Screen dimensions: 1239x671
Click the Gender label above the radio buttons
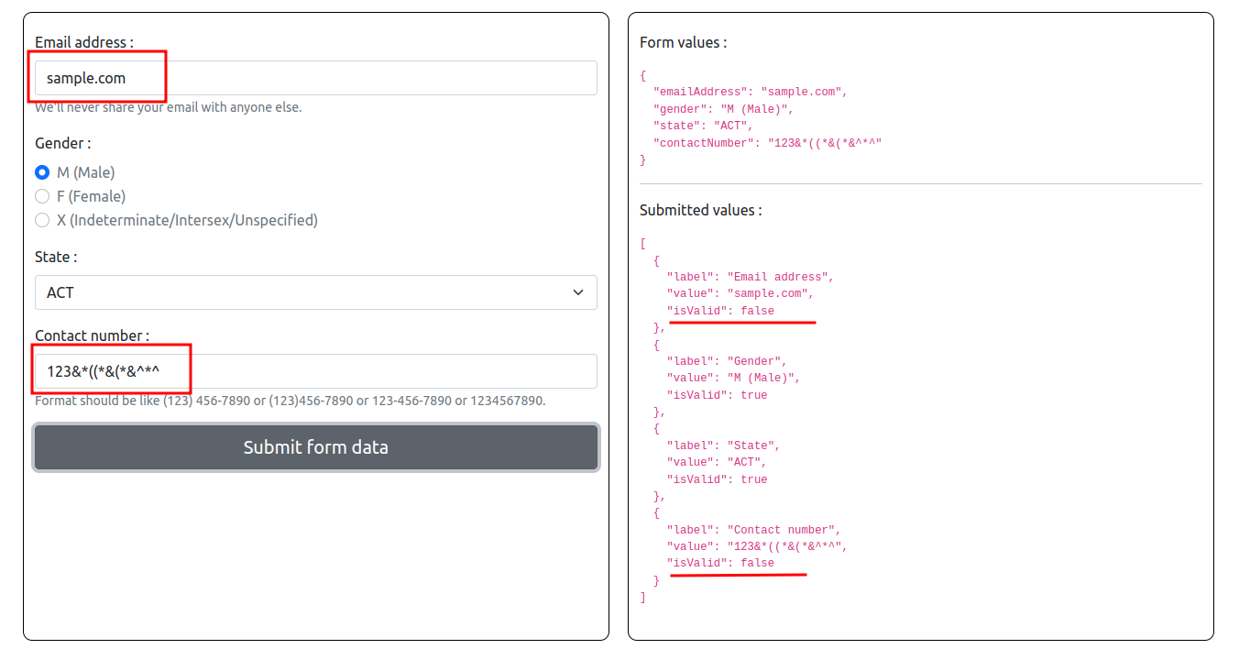(x=61, y=143)
